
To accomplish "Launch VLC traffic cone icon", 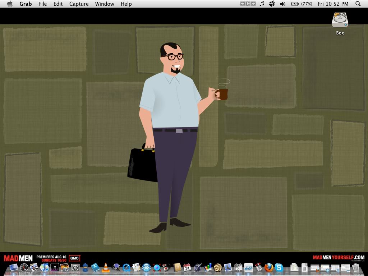I will click(106, 267).
